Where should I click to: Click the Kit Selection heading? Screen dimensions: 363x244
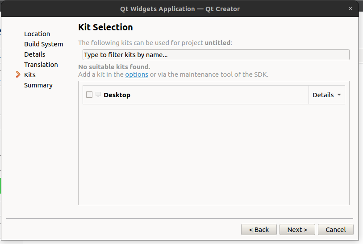(105, 27)
